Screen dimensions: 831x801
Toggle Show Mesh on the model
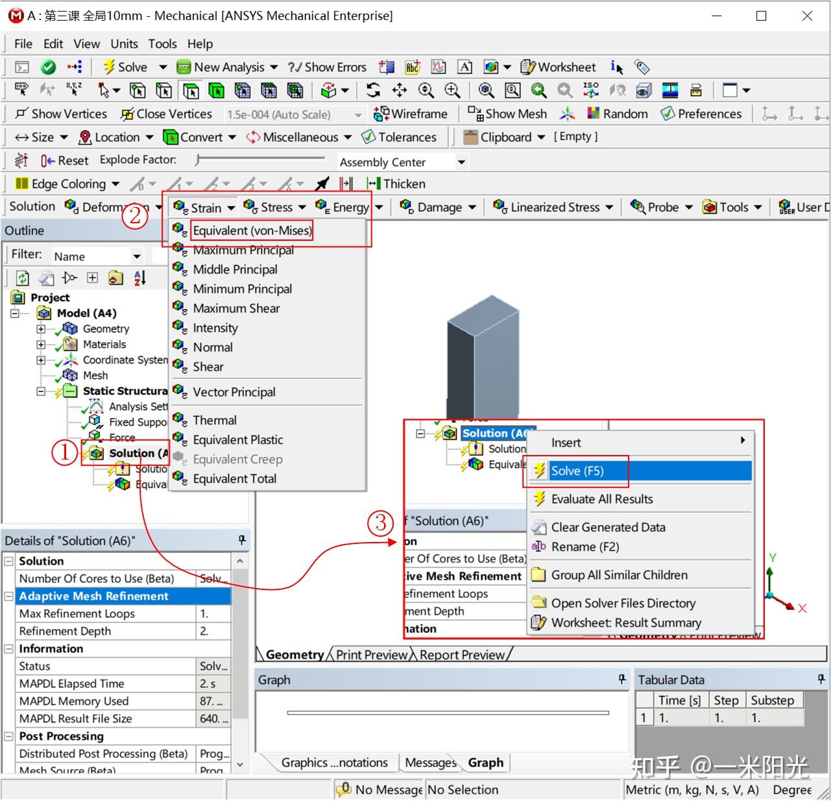click(508, 114)
